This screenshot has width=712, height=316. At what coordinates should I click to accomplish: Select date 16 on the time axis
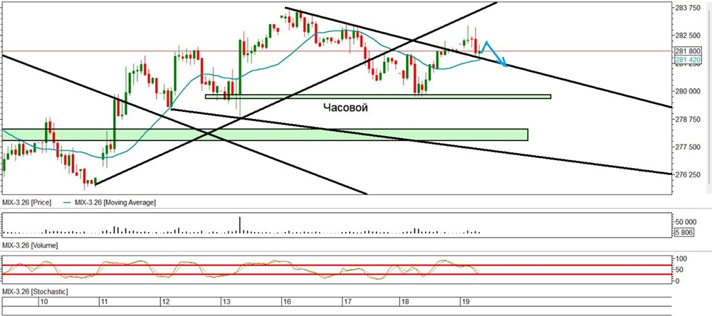[286, 302]
